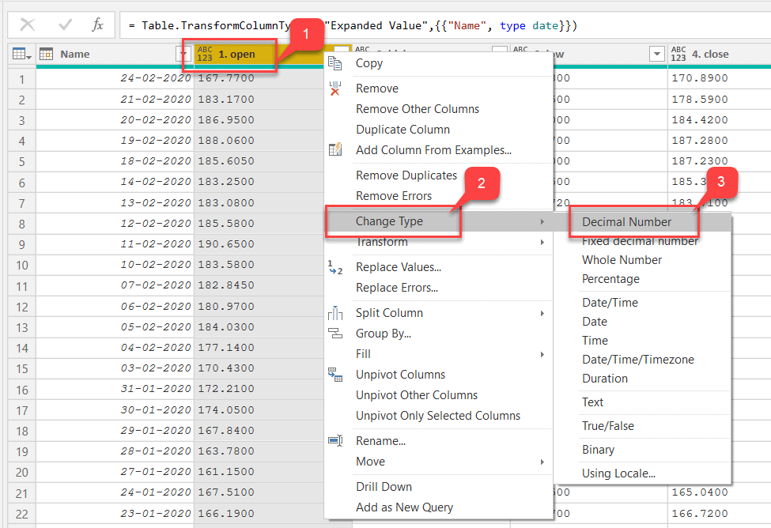The width and height of the screenshot is (771, 528).
Task: Select row number 22
Action: click(x=21, y=515)
